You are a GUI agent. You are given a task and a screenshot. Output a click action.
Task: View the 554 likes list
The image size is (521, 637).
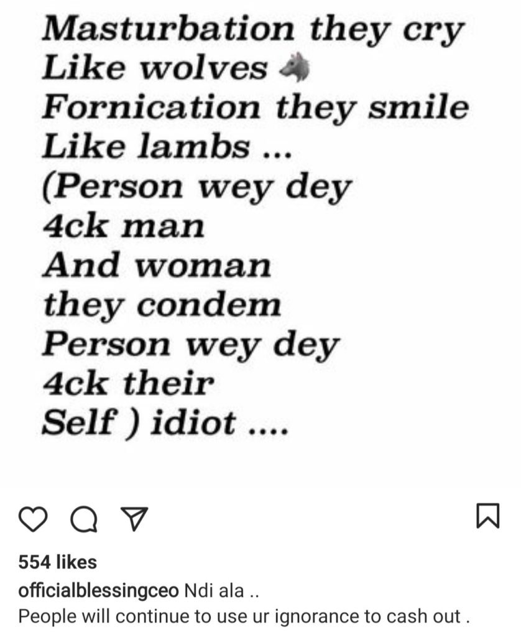point(58,562)
